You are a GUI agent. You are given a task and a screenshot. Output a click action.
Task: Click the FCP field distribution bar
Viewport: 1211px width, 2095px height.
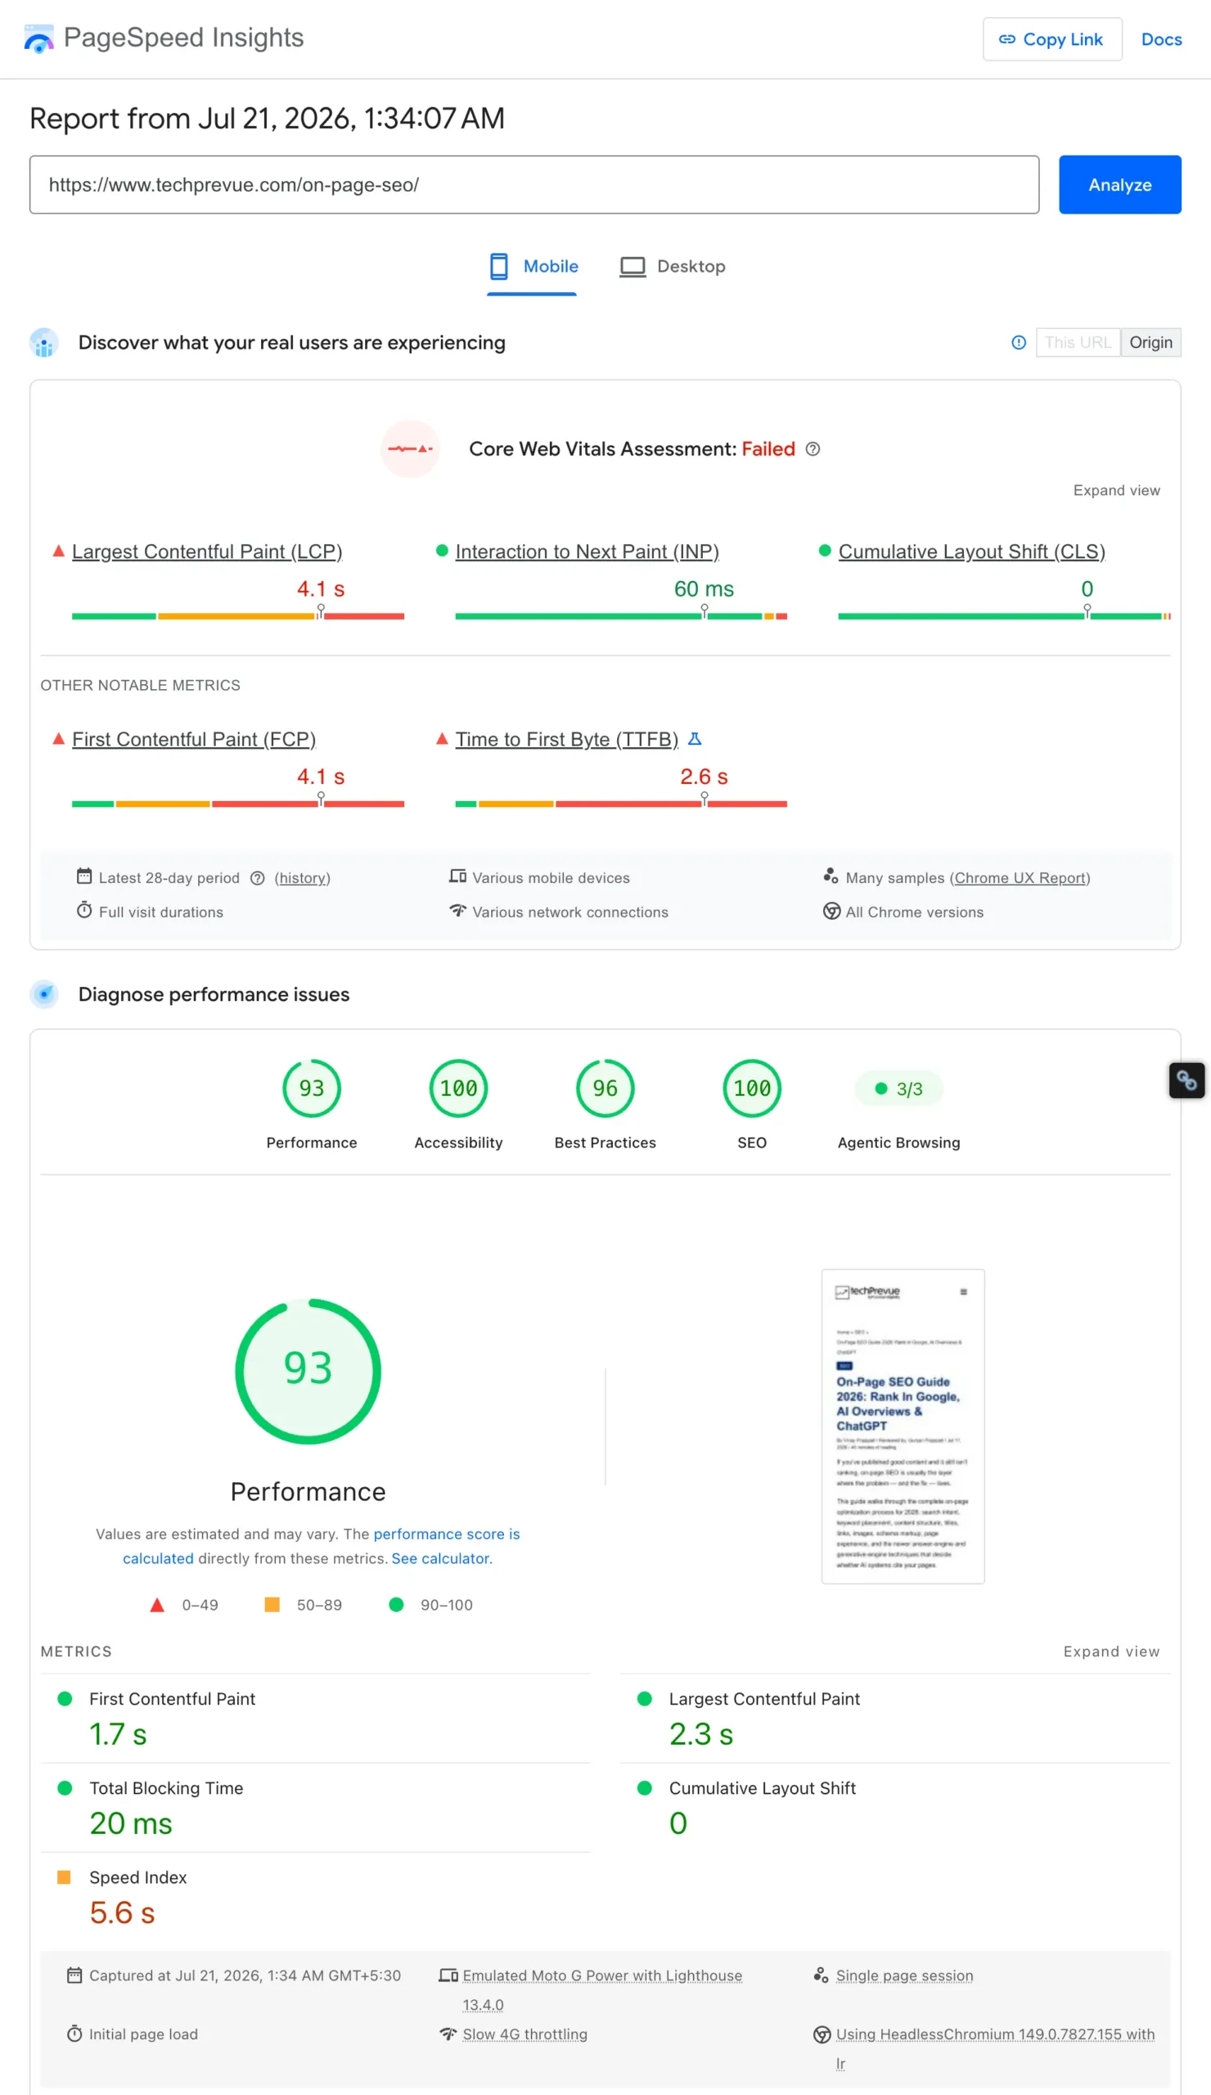[x=238, y=804]
